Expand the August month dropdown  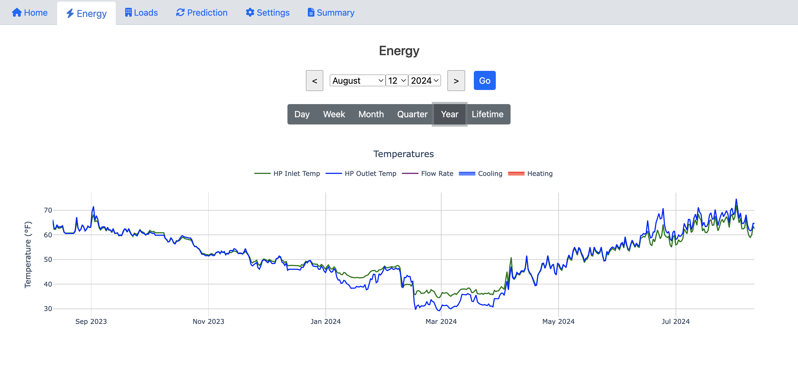356,80
